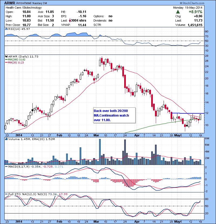Viewport: 216px width, 224px height.
Task: Click the MA(20) red legend marker
Action: click(x=6, y=63)
